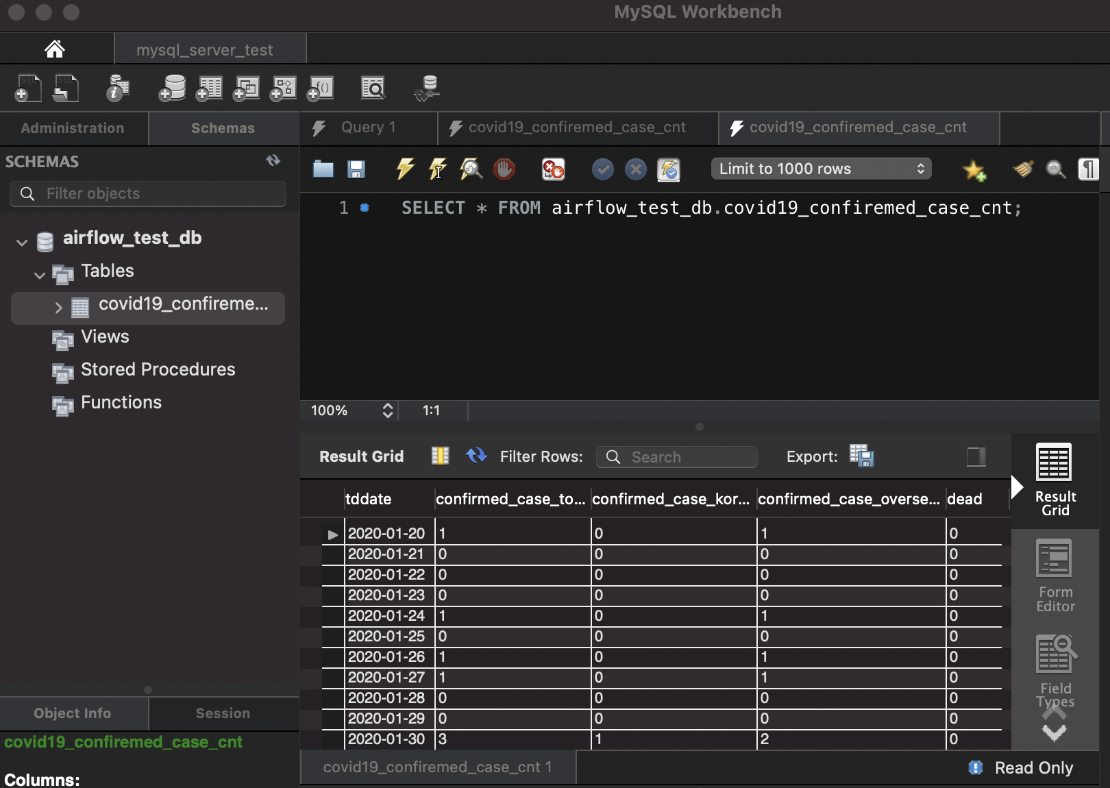The width and height of the screenshot is (1110, 788).
Task: Toggle wrap cell content in grid
Action: pyautogui.click(x=440, y=456)
